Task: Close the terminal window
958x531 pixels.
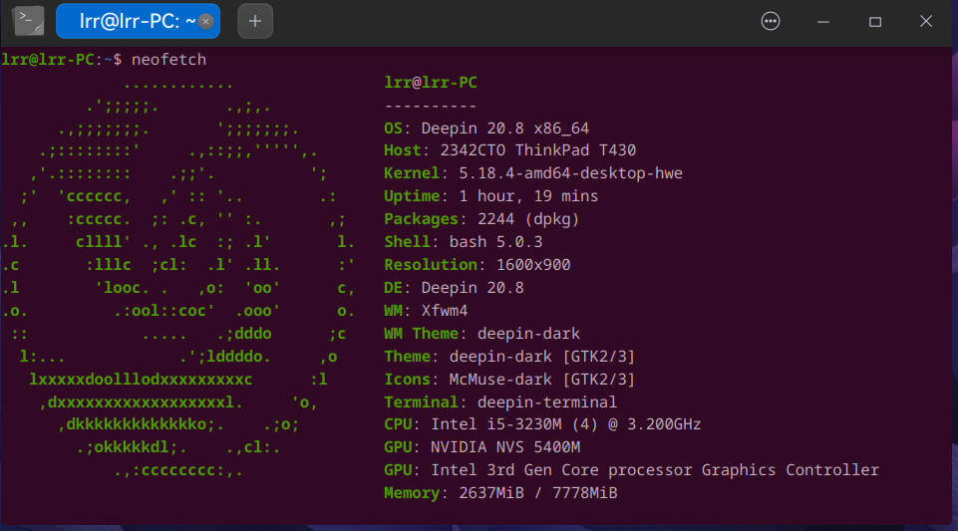Action: pyautogui.click(x=926, y=21)
